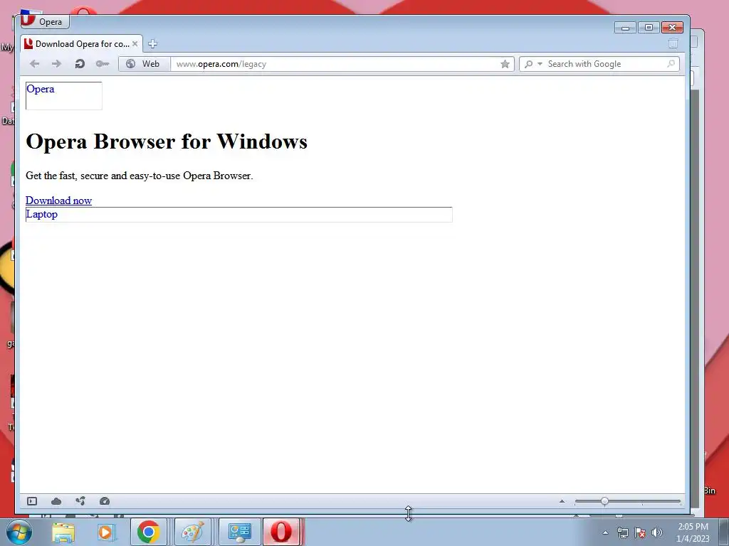This screenshot has height=546, width=729.
Task: Click the Opera taskbar button
Action: pyautogui.click(x=282, y=532)
